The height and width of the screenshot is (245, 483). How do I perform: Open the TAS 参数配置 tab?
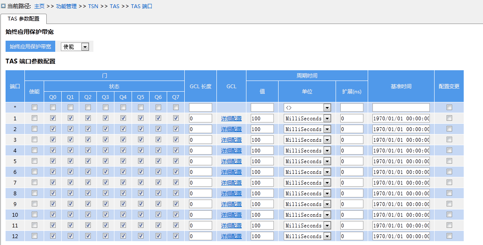[x=23, y=19]
